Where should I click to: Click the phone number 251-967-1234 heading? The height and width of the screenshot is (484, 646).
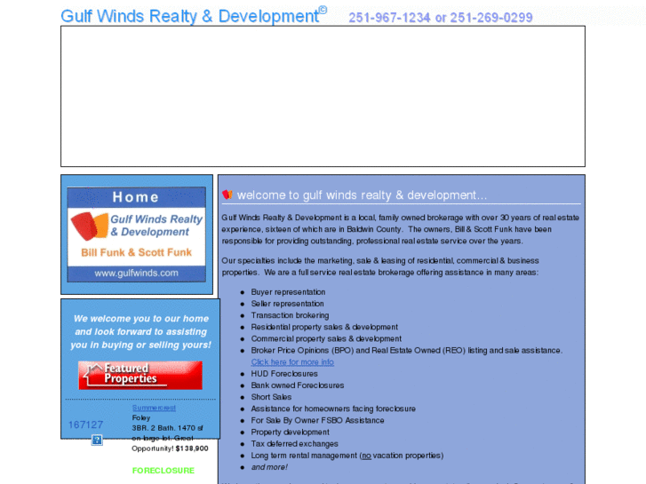tap(389, 17)
